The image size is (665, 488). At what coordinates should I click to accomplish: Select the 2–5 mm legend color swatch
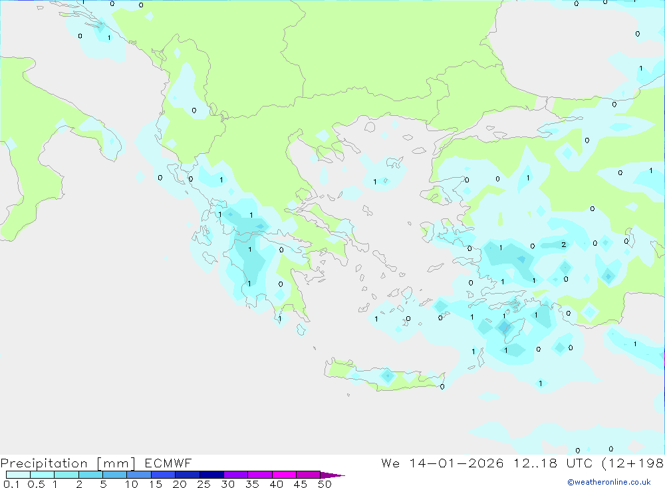pos(90,475)
